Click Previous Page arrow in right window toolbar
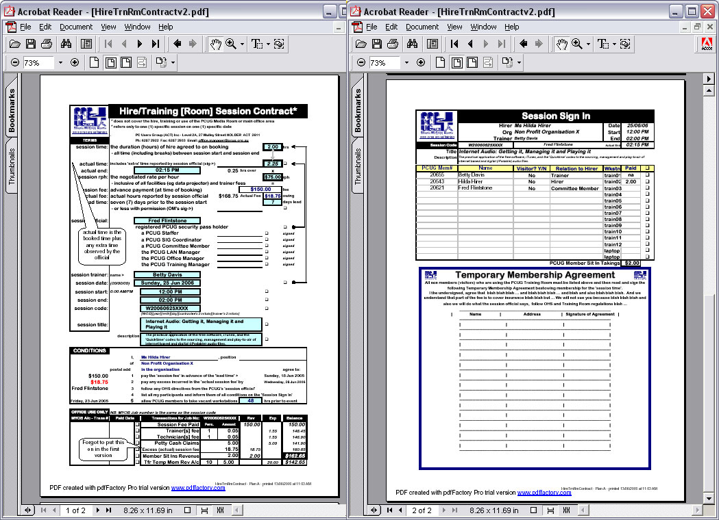This screenshot has height=520, width=719. (x=470, y=44)
